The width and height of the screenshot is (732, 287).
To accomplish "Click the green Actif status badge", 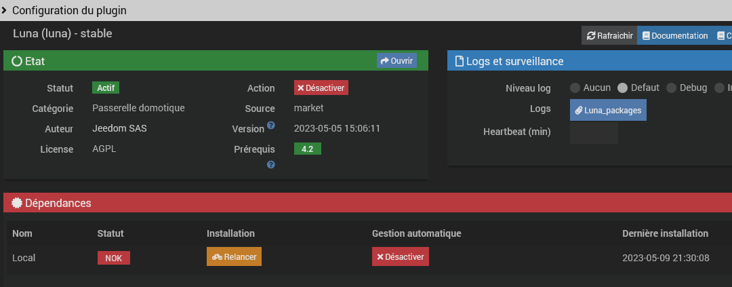I will click(x=106, y=88).
